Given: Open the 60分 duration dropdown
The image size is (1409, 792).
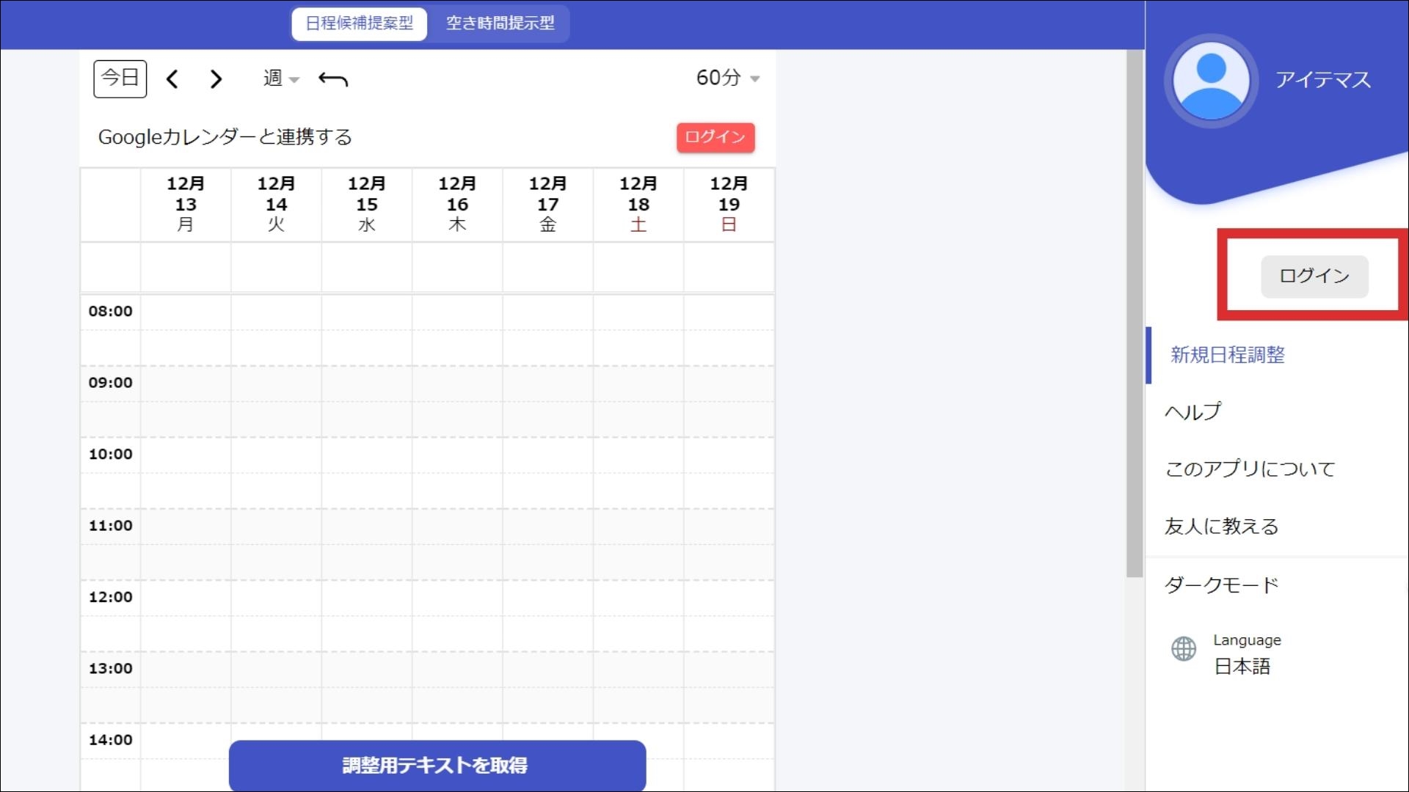Looking at the screenshot, I should point(727,78).
